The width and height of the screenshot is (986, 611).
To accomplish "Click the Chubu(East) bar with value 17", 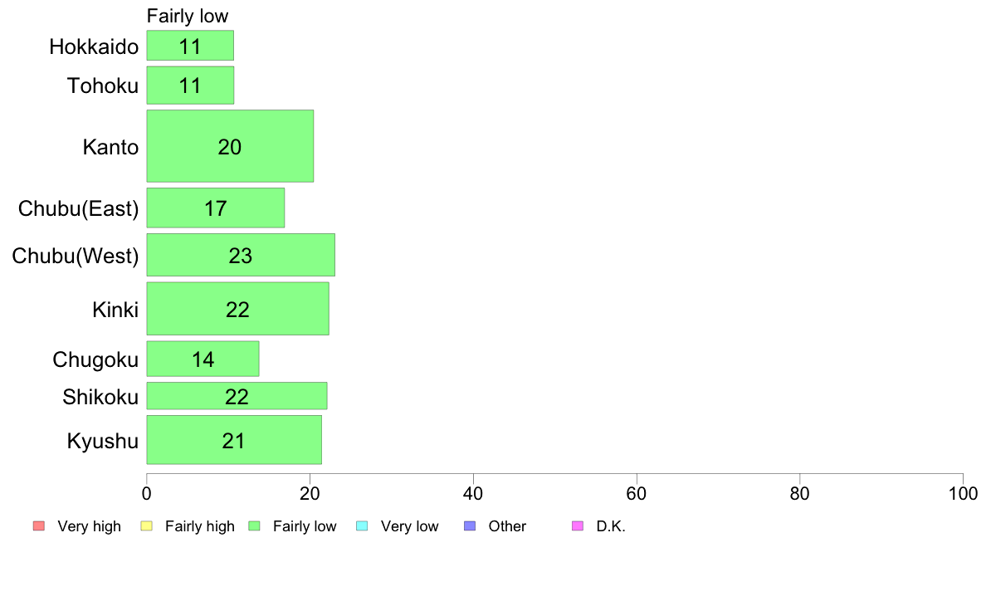I will point(216,208).
